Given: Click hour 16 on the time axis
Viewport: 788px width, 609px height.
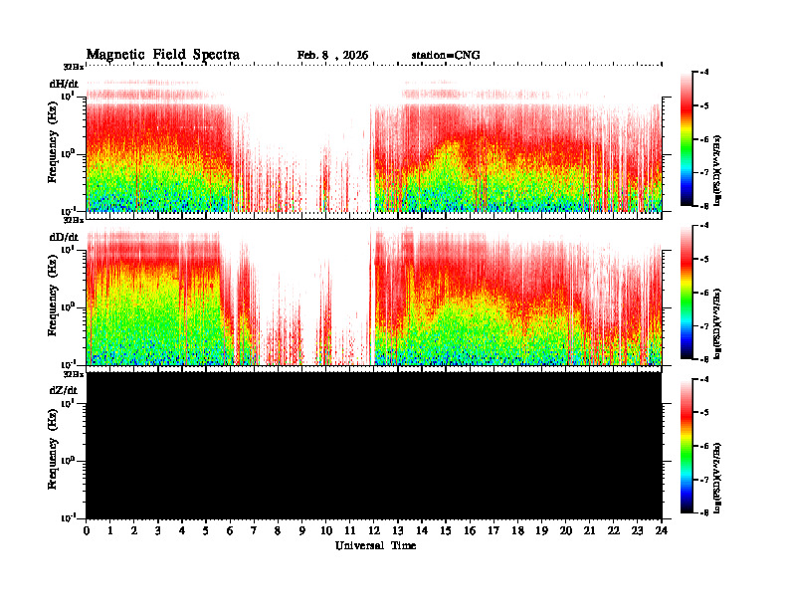Looking at the screenshot, I should pyautogui.click(x=470, y=531).
